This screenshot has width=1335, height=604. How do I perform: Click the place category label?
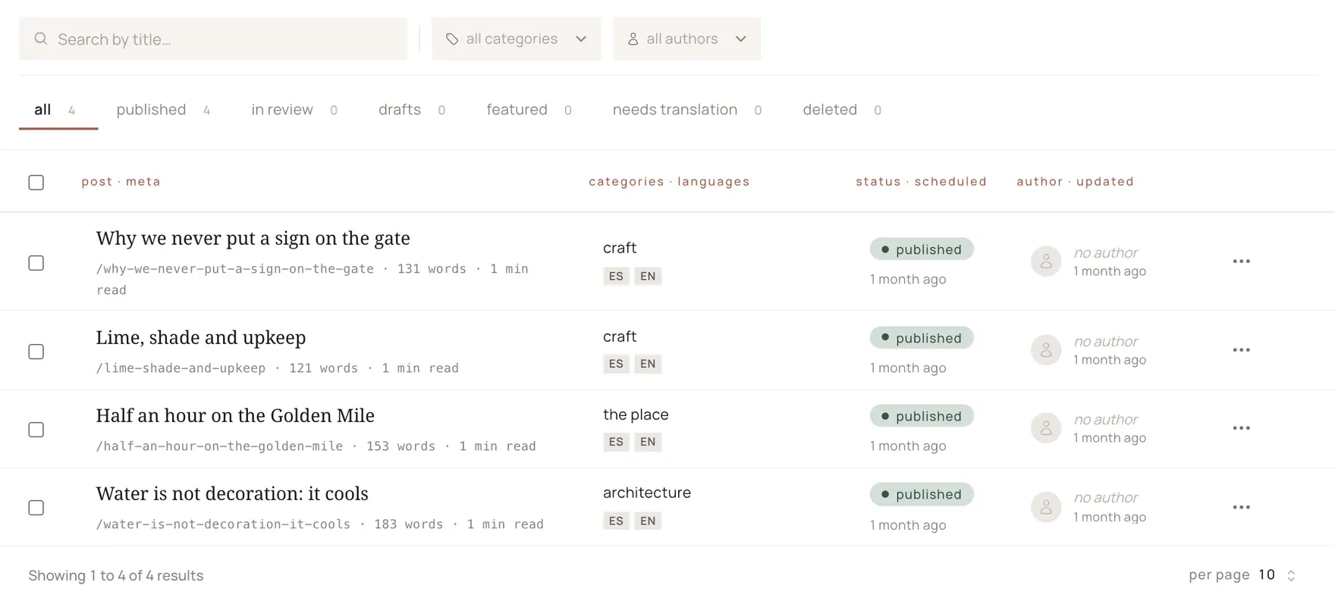(x=636, y=415)
